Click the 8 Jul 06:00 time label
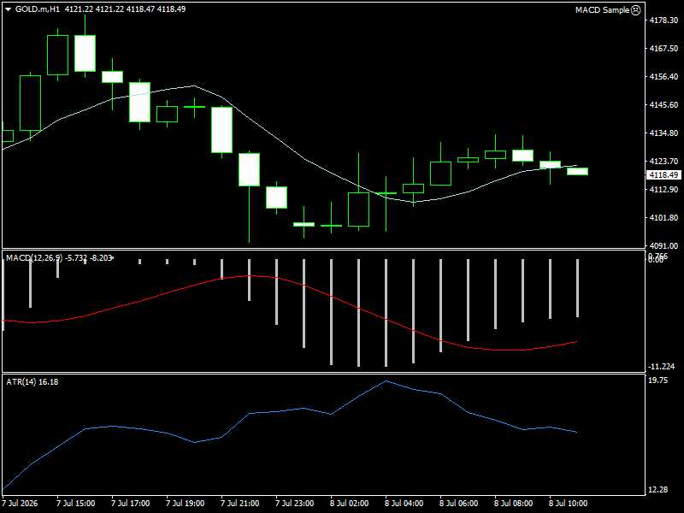684x513 pixels. [x=459, y=504]
